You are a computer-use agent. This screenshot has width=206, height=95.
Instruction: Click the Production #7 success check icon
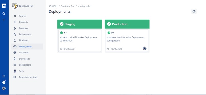(109, 33)
